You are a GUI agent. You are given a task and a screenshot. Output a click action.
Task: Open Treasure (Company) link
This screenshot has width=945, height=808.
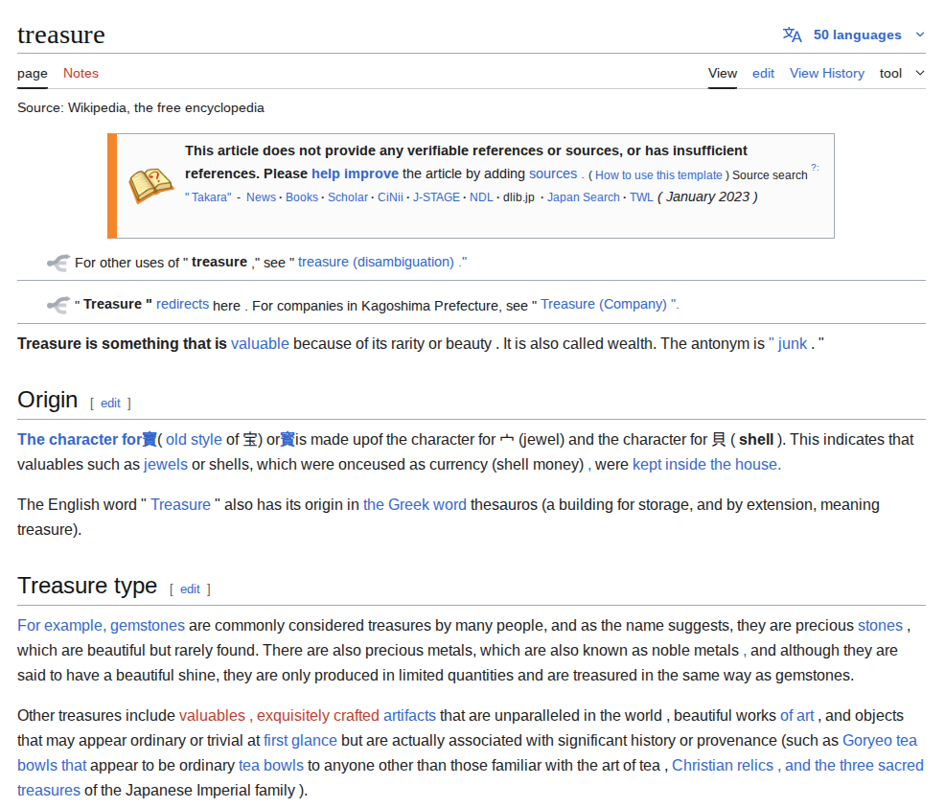(610, 304)
